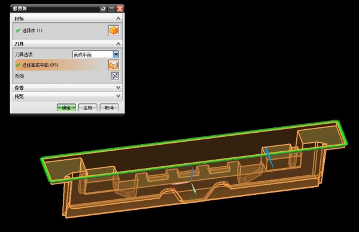Click the 取消 cancel button
Image resolution: width=359 pixels, height=232 pixels.
109,108
